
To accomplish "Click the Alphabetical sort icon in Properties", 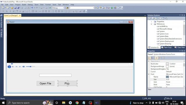I will 152,58.
